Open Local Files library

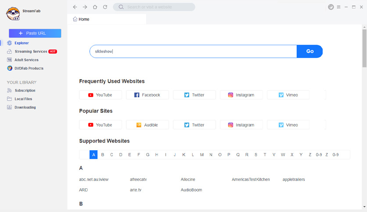pos(23,99)
